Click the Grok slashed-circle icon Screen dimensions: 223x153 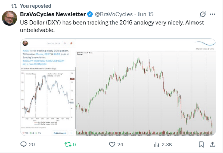point(203,14)
